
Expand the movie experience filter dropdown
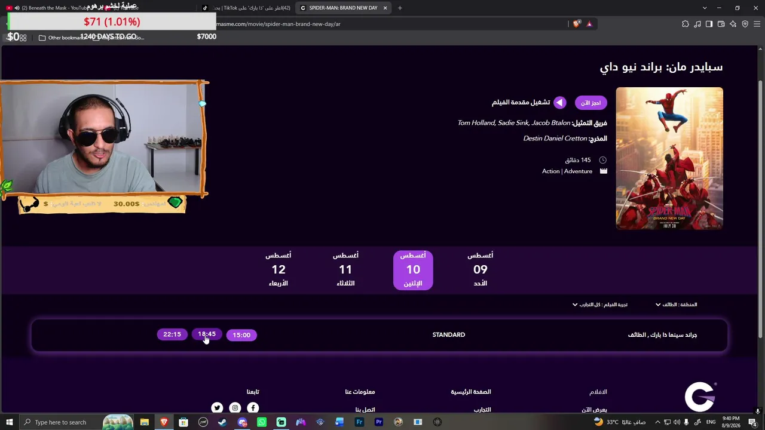tap(599, 305)
